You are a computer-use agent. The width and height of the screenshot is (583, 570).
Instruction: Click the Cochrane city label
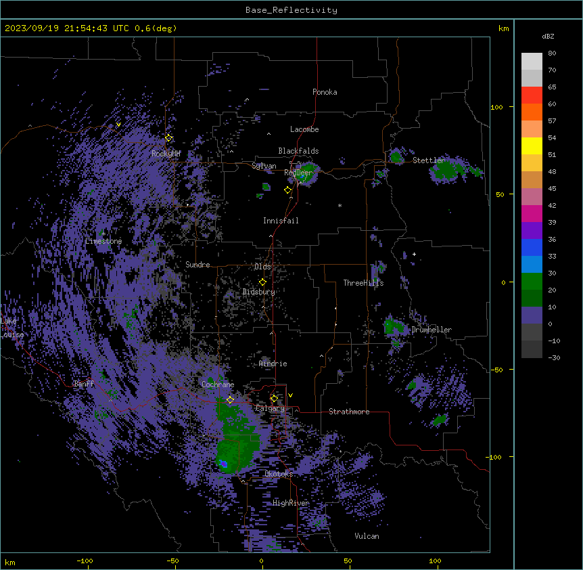coord(218,385)
